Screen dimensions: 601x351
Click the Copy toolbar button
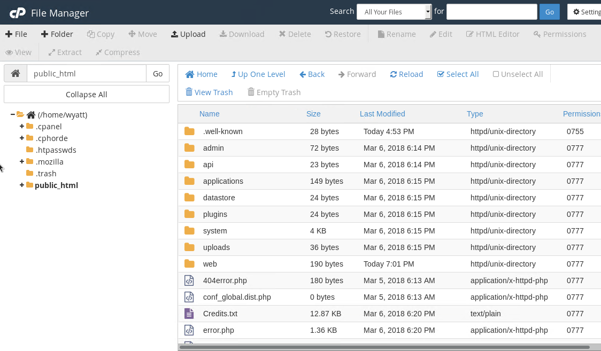coord(101,34)
